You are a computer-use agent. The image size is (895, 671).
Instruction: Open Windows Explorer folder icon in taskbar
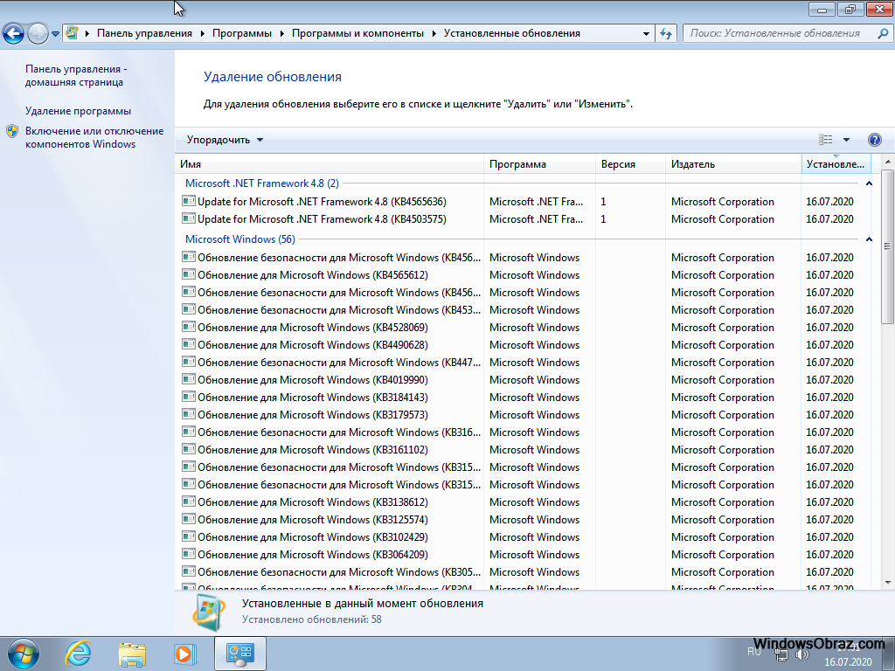[x=132, y=653]
